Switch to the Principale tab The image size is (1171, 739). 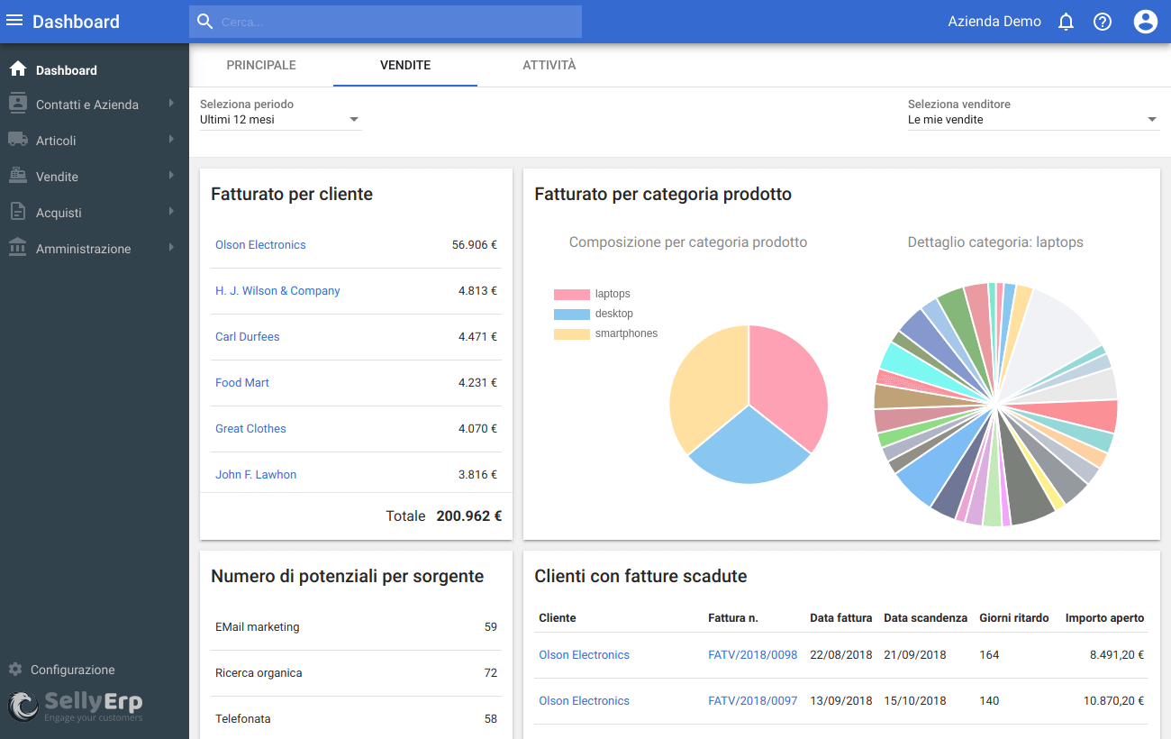click(x=261, y=65)
